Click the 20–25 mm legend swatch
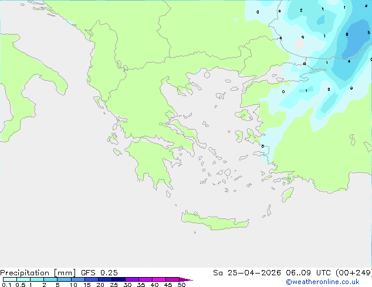Screen dimensions: 372x287 [105, 279]
